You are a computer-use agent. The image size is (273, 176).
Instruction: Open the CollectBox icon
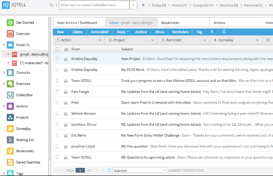click(10, 95)
